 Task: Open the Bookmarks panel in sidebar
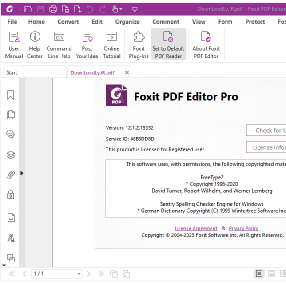coord(11,95)
